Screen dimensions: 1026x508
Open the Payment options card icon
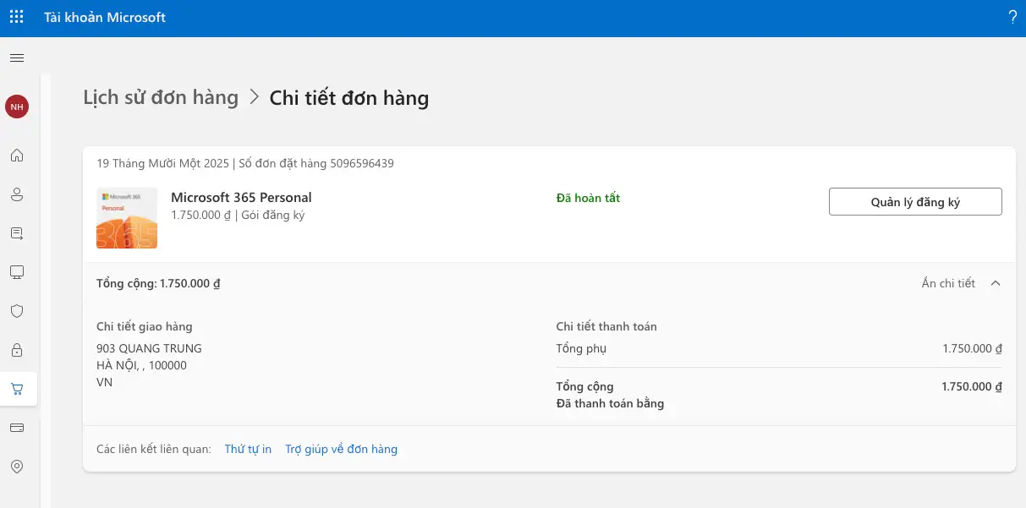coord(17,428)
